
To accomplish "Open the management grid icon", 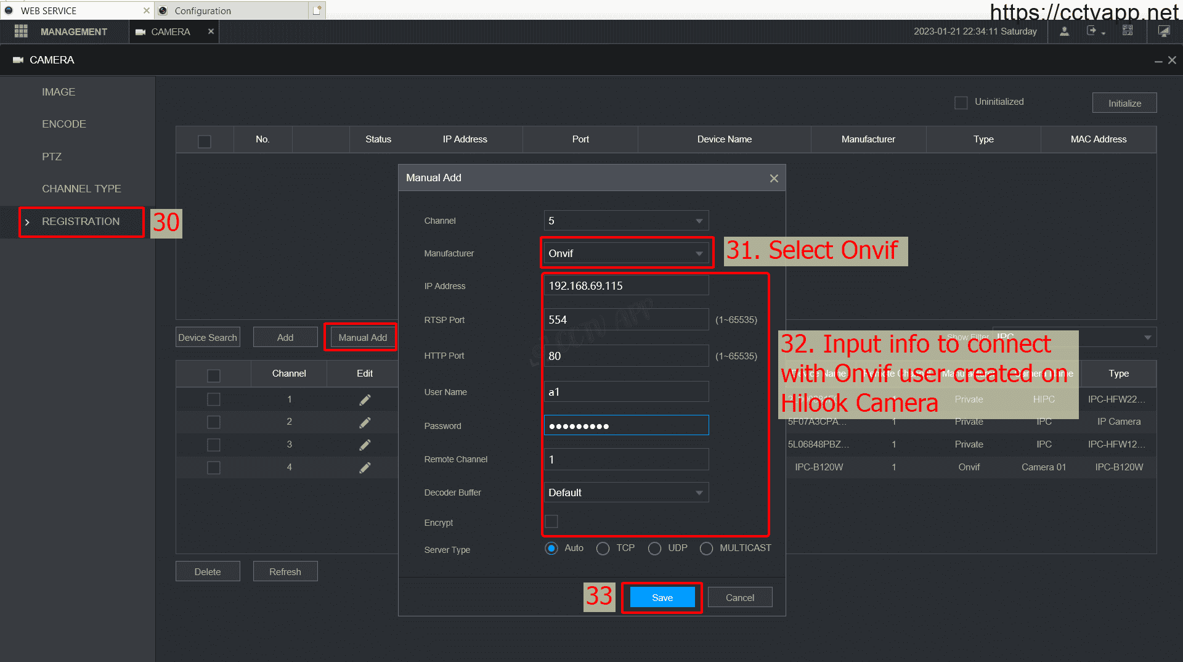I will click(x=21, y=31).
